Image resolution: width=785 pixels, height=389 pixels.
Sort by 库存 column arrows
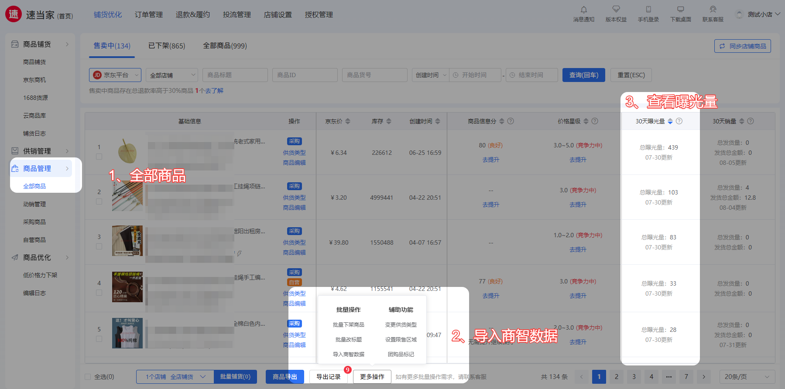point(389,121)
